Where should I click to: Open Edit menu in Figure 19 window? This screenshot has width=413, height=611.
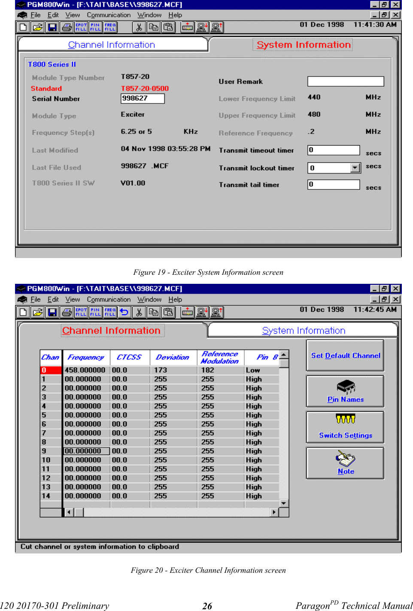(53, 15)
